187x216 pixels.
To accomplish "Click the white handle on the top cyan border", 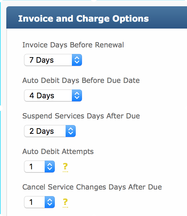I will (x=94, y=1).
